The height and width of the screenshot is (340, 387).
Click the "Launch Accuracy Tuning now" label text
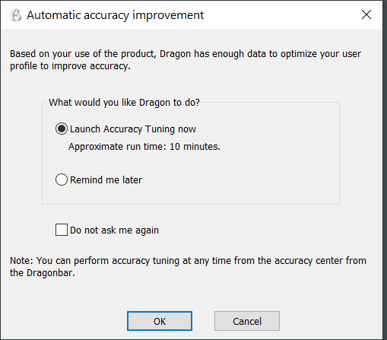coord(133,129)
